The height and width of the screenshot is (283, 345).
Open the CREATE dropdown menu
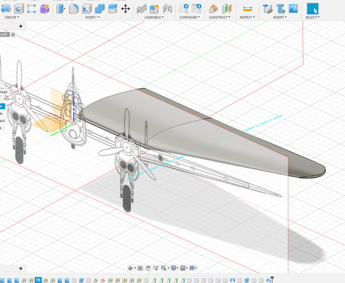point(12,17)
